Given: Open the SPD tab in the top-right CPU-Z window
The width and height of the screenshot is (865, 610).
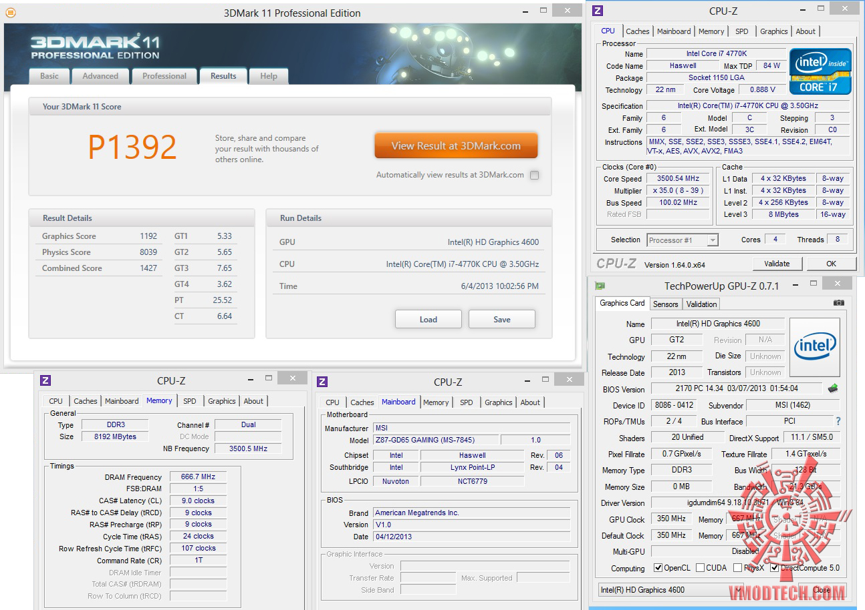Looking at the screenshot, I should tap(742, 31).
